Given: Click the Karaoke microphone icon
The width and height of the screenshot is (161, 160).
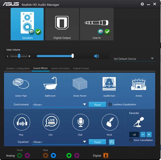Looking at the screenshot, I should tap(139, 122).
